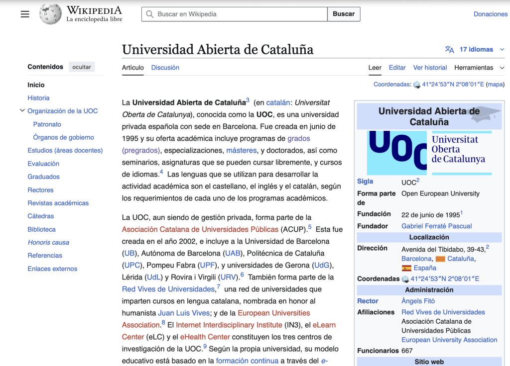The image size is (510, 366).
Task: Open the hamburger main menu
Action: point(25,14)
